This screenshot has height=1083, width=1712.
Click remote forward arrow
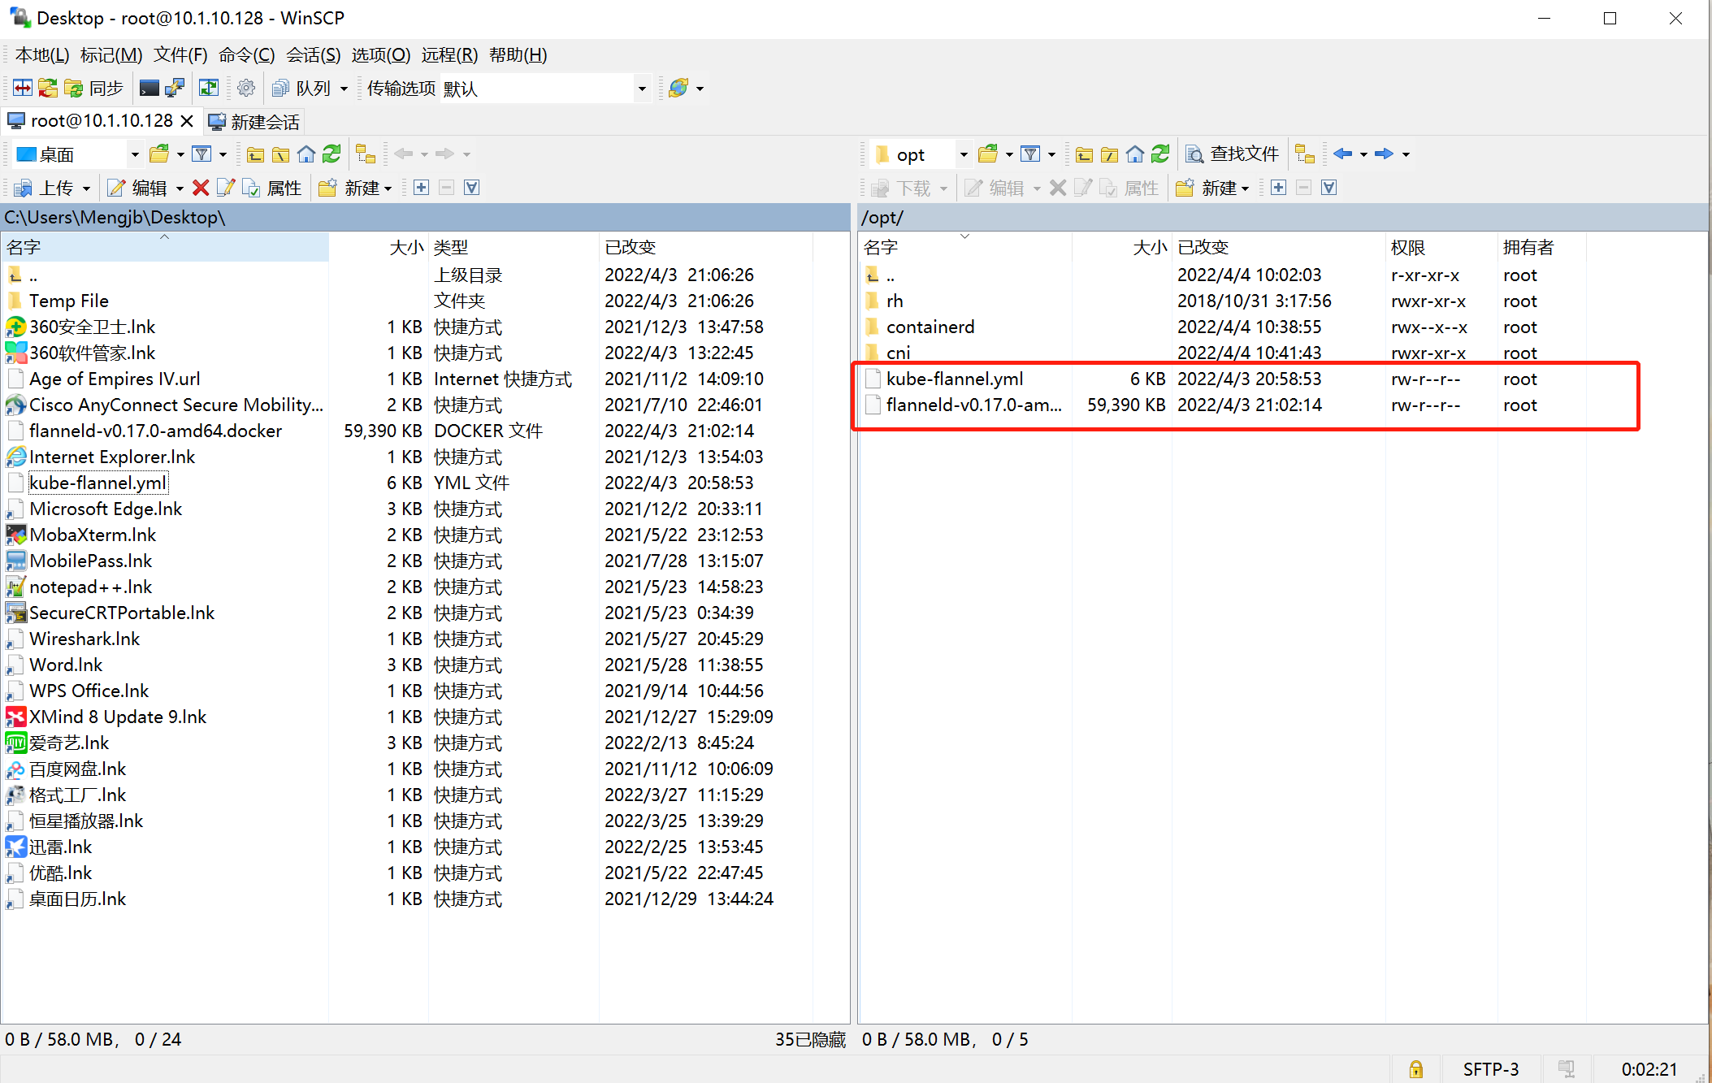click(x=1384, y=154)
